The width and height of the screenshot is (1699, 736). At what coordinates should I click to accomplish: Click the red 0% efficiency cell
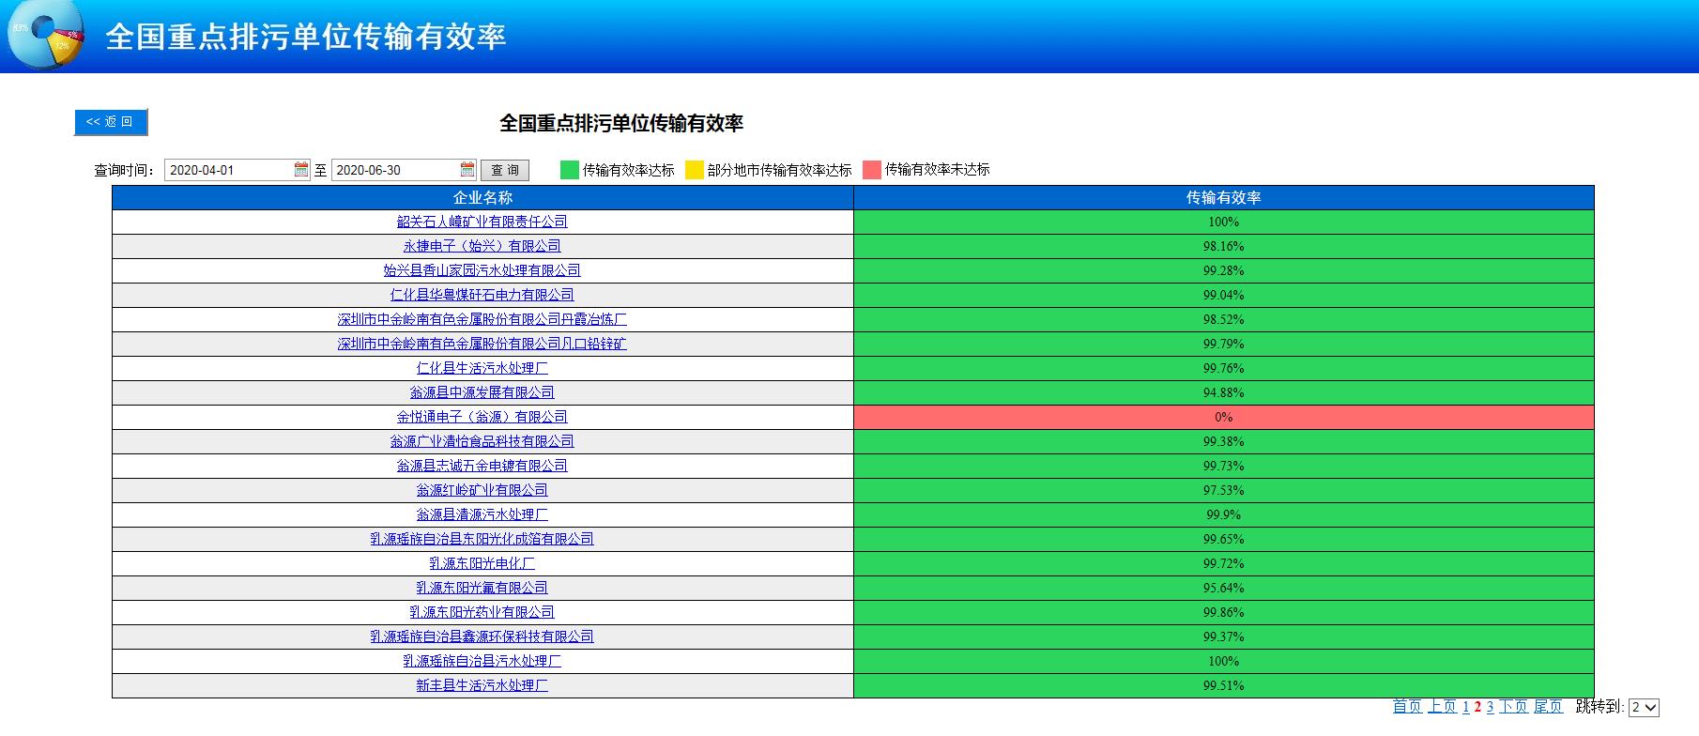click(x=1224, y=417)
